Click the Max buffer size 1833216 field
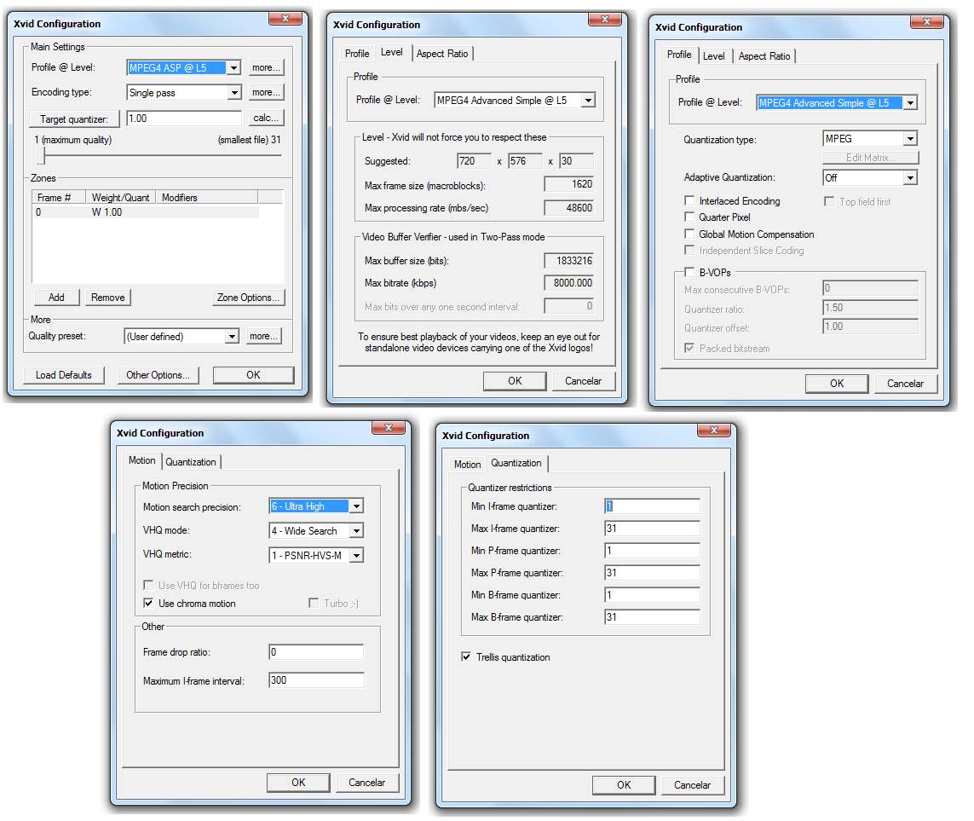Viewport: 974px width, 821px height. click(x=569, y=261)
